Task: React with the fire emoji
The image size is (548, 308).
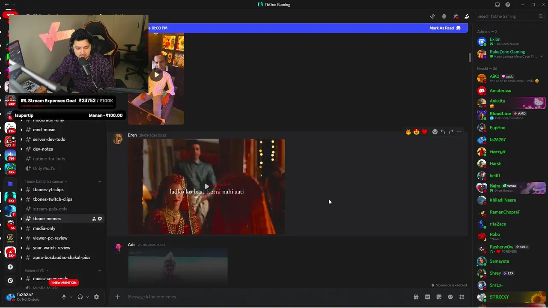Action: 408,132
